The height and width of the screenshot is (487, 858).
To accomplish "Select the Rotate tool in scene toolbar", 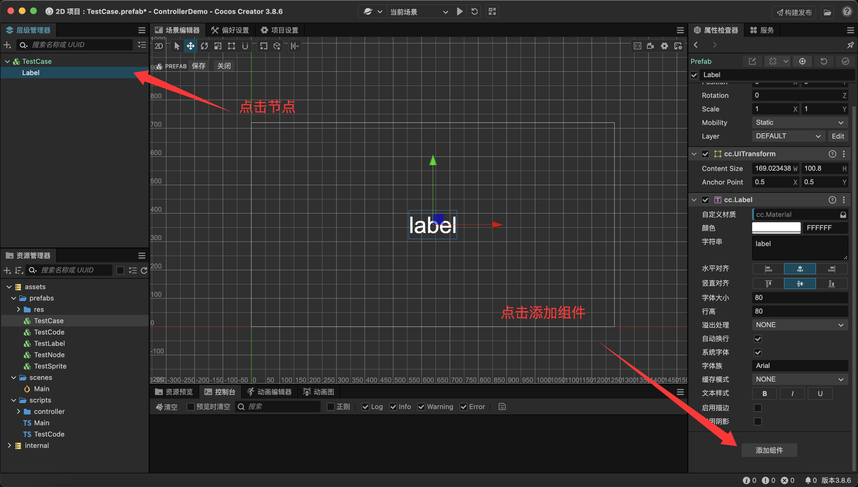I will [x=204, y=46].
